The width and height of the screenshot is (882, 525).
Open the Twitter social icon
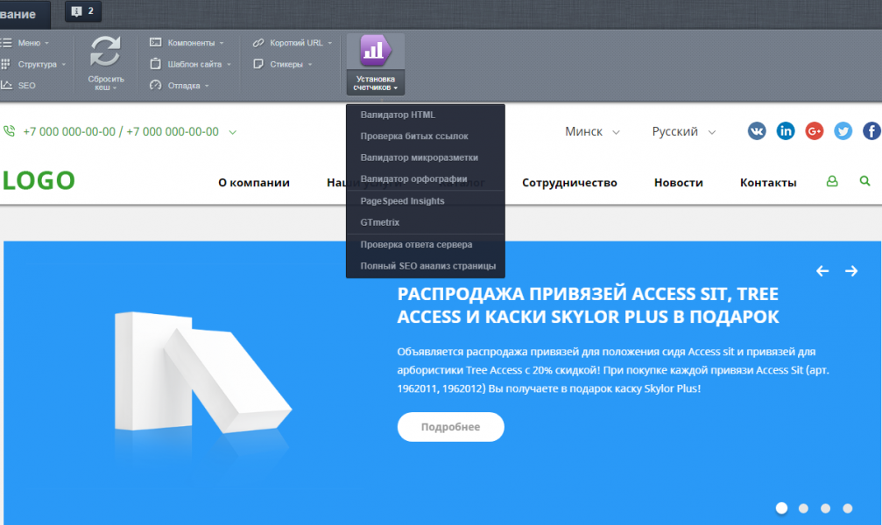coord(843,131)
